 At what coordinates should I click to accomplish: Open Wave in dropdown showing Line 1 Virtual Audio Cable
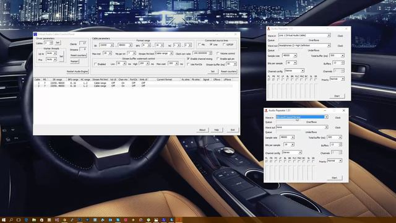tap(304, 35)
